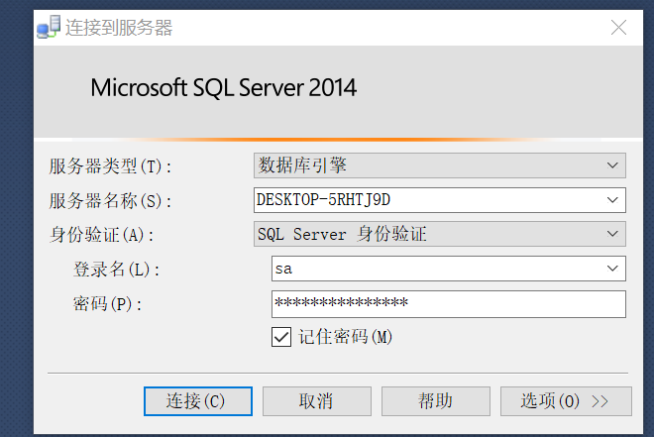Click the 连接(C) connect button

(x=198, y=401)
